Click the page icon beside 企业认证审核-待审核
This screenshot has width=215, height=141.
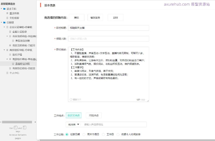[x=7, y=27]
